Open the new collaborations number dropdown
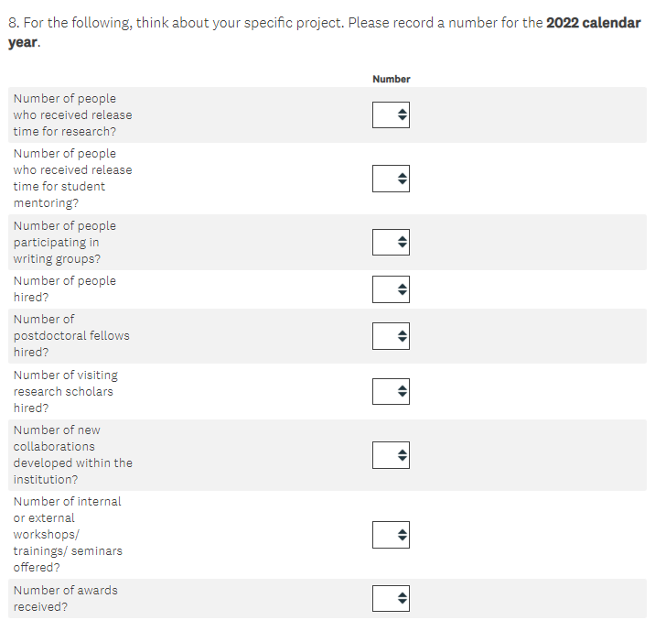This screenshot has height=642, width=655. point(391,454)
